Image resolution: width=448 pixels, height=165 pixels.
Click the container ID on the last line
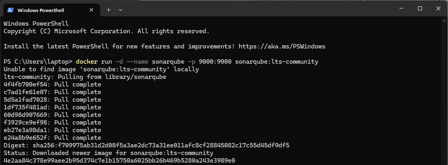click(119, 160)
